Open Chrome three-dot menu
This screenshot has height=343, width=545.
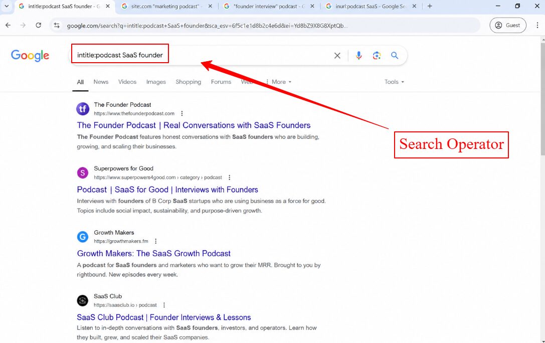[x=537, y=26]
